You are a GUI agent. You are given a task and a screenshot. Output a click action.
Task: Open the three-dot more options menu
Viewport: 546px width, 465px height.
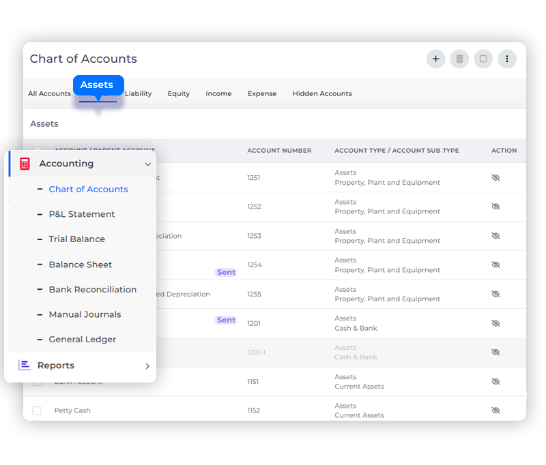(x=507, y=59)
